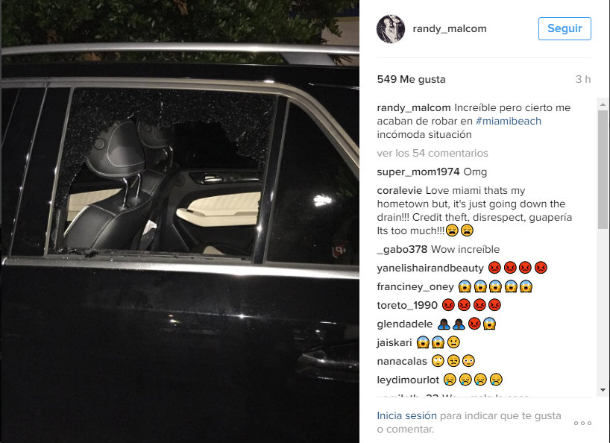The height and width of the screenshot is (443, 610).
Task: Open the #miamibeach hashtag link
Action: pyautogui.click(x=509, y=122)
